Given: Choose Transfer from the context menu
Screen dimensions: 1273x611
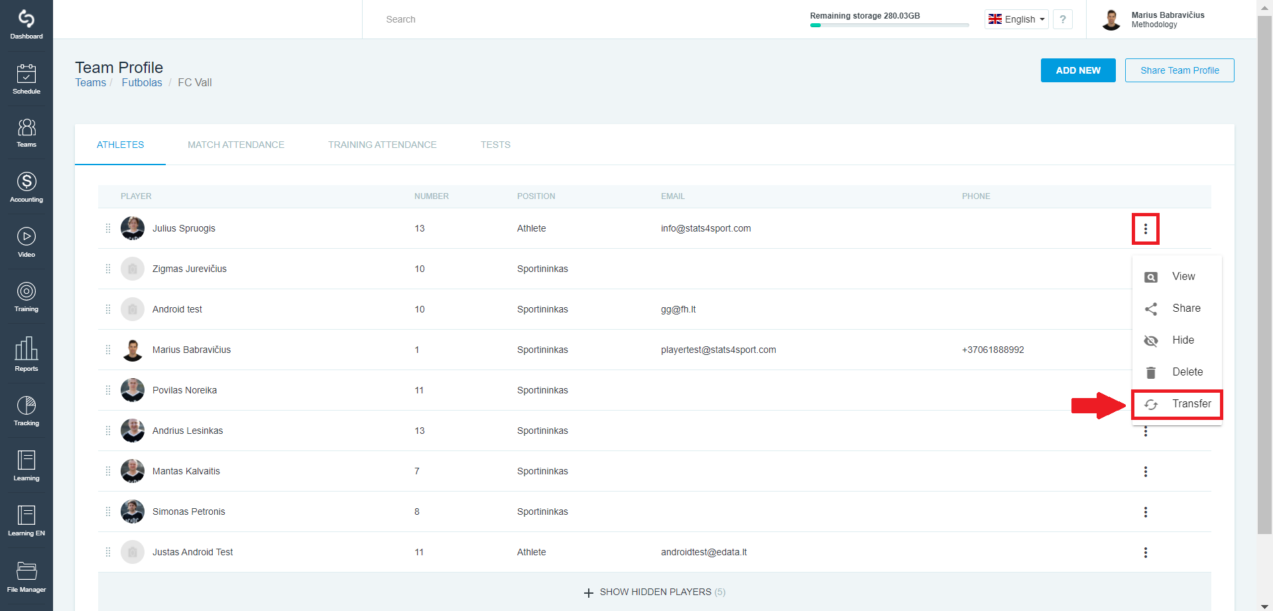Looking at the screenshot, I should tap(1177, 404).
